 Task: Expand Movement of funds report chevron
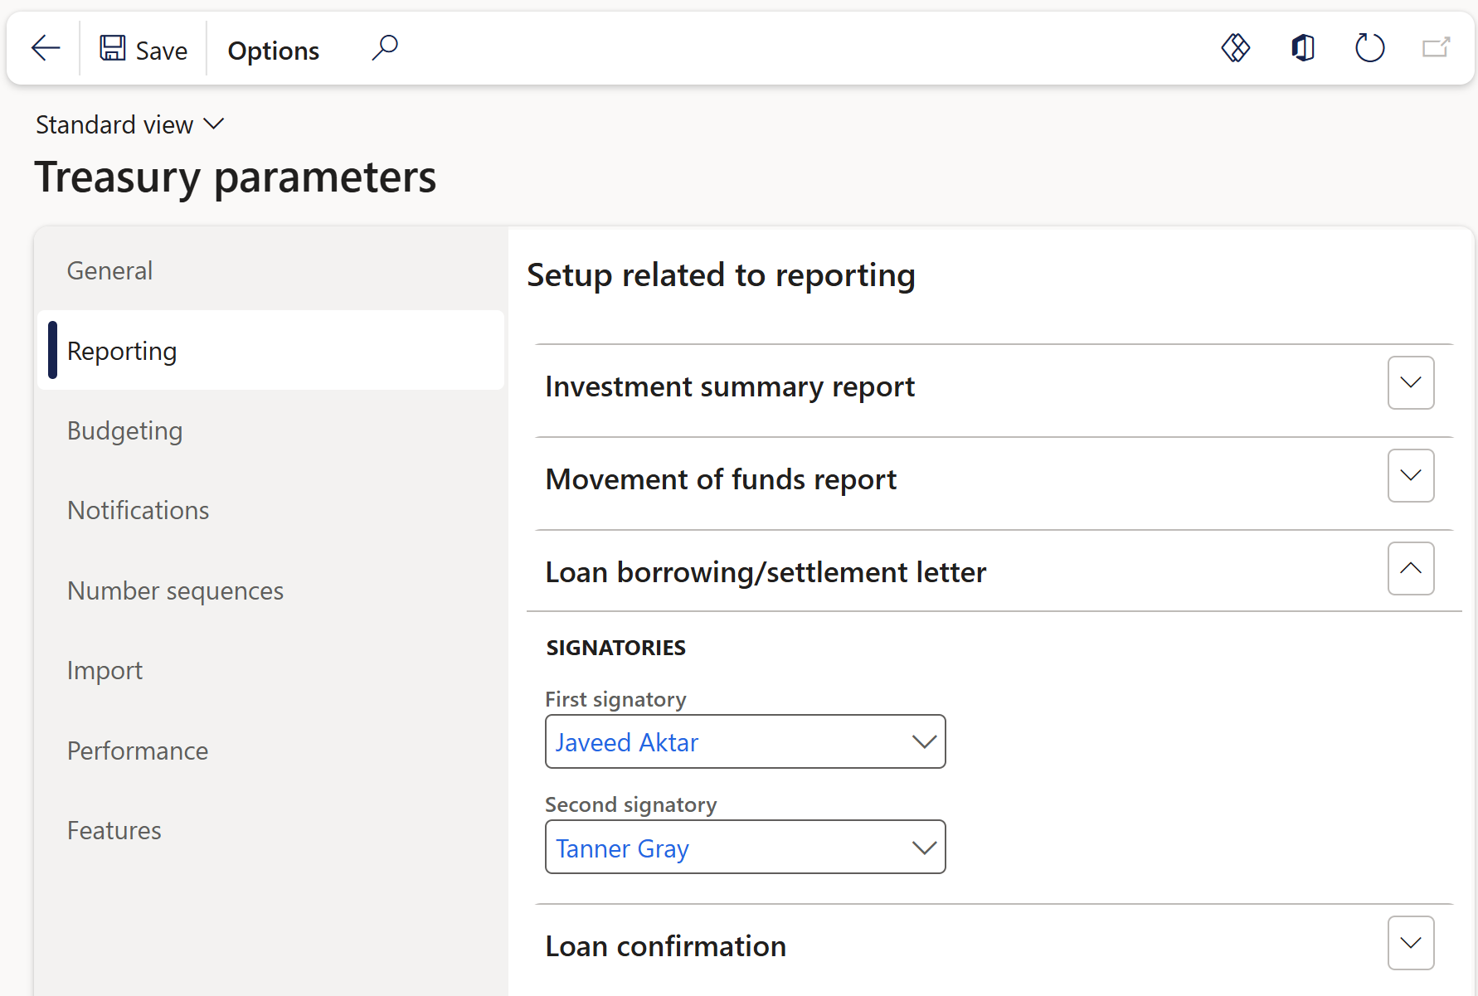[1411, 475]
